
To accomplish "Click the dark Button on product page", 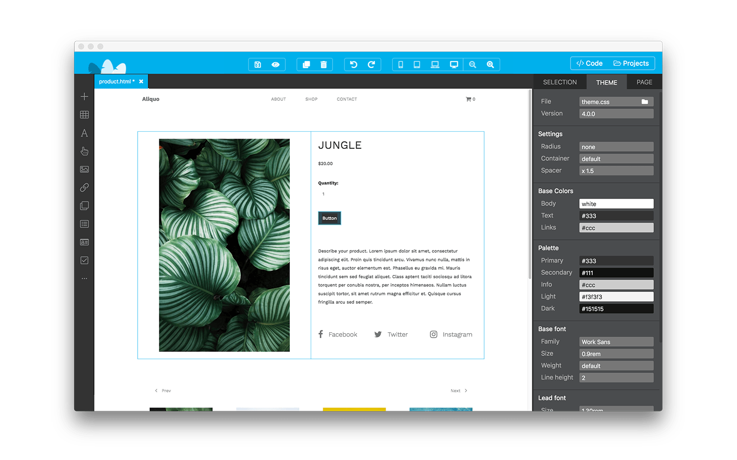I will [x=330, y=218].
